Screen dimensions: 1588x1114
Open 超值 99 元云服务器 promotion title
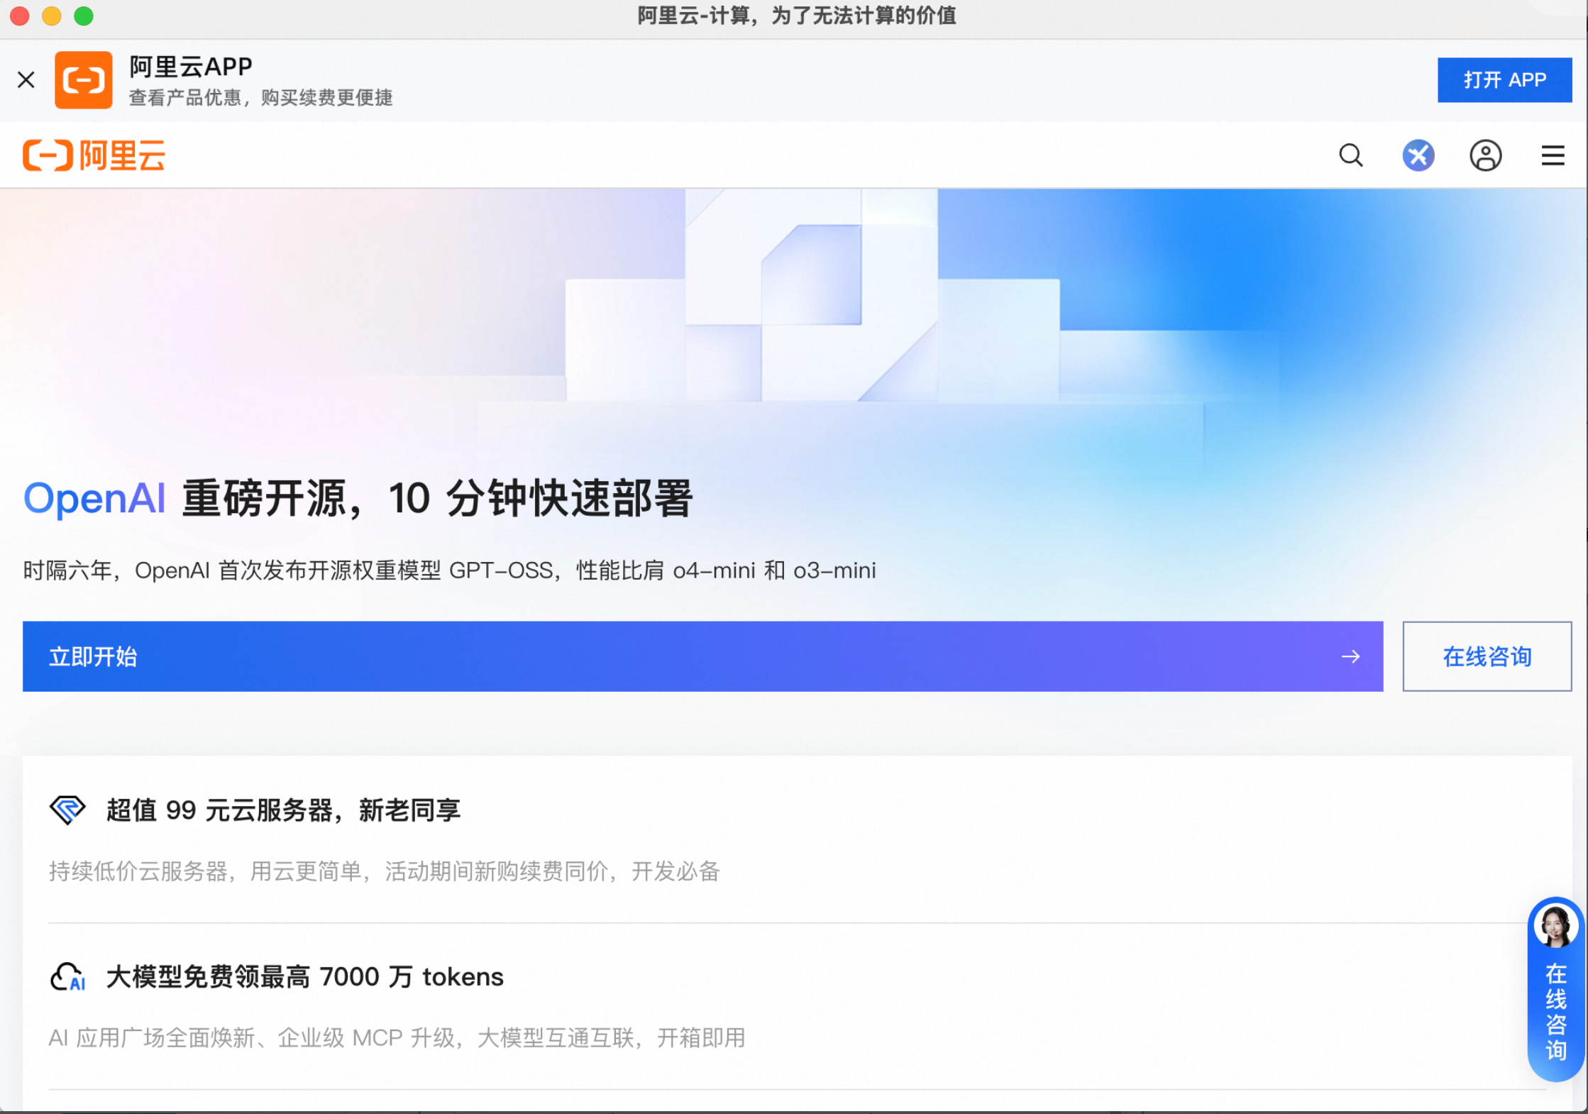tap(283, 810)
